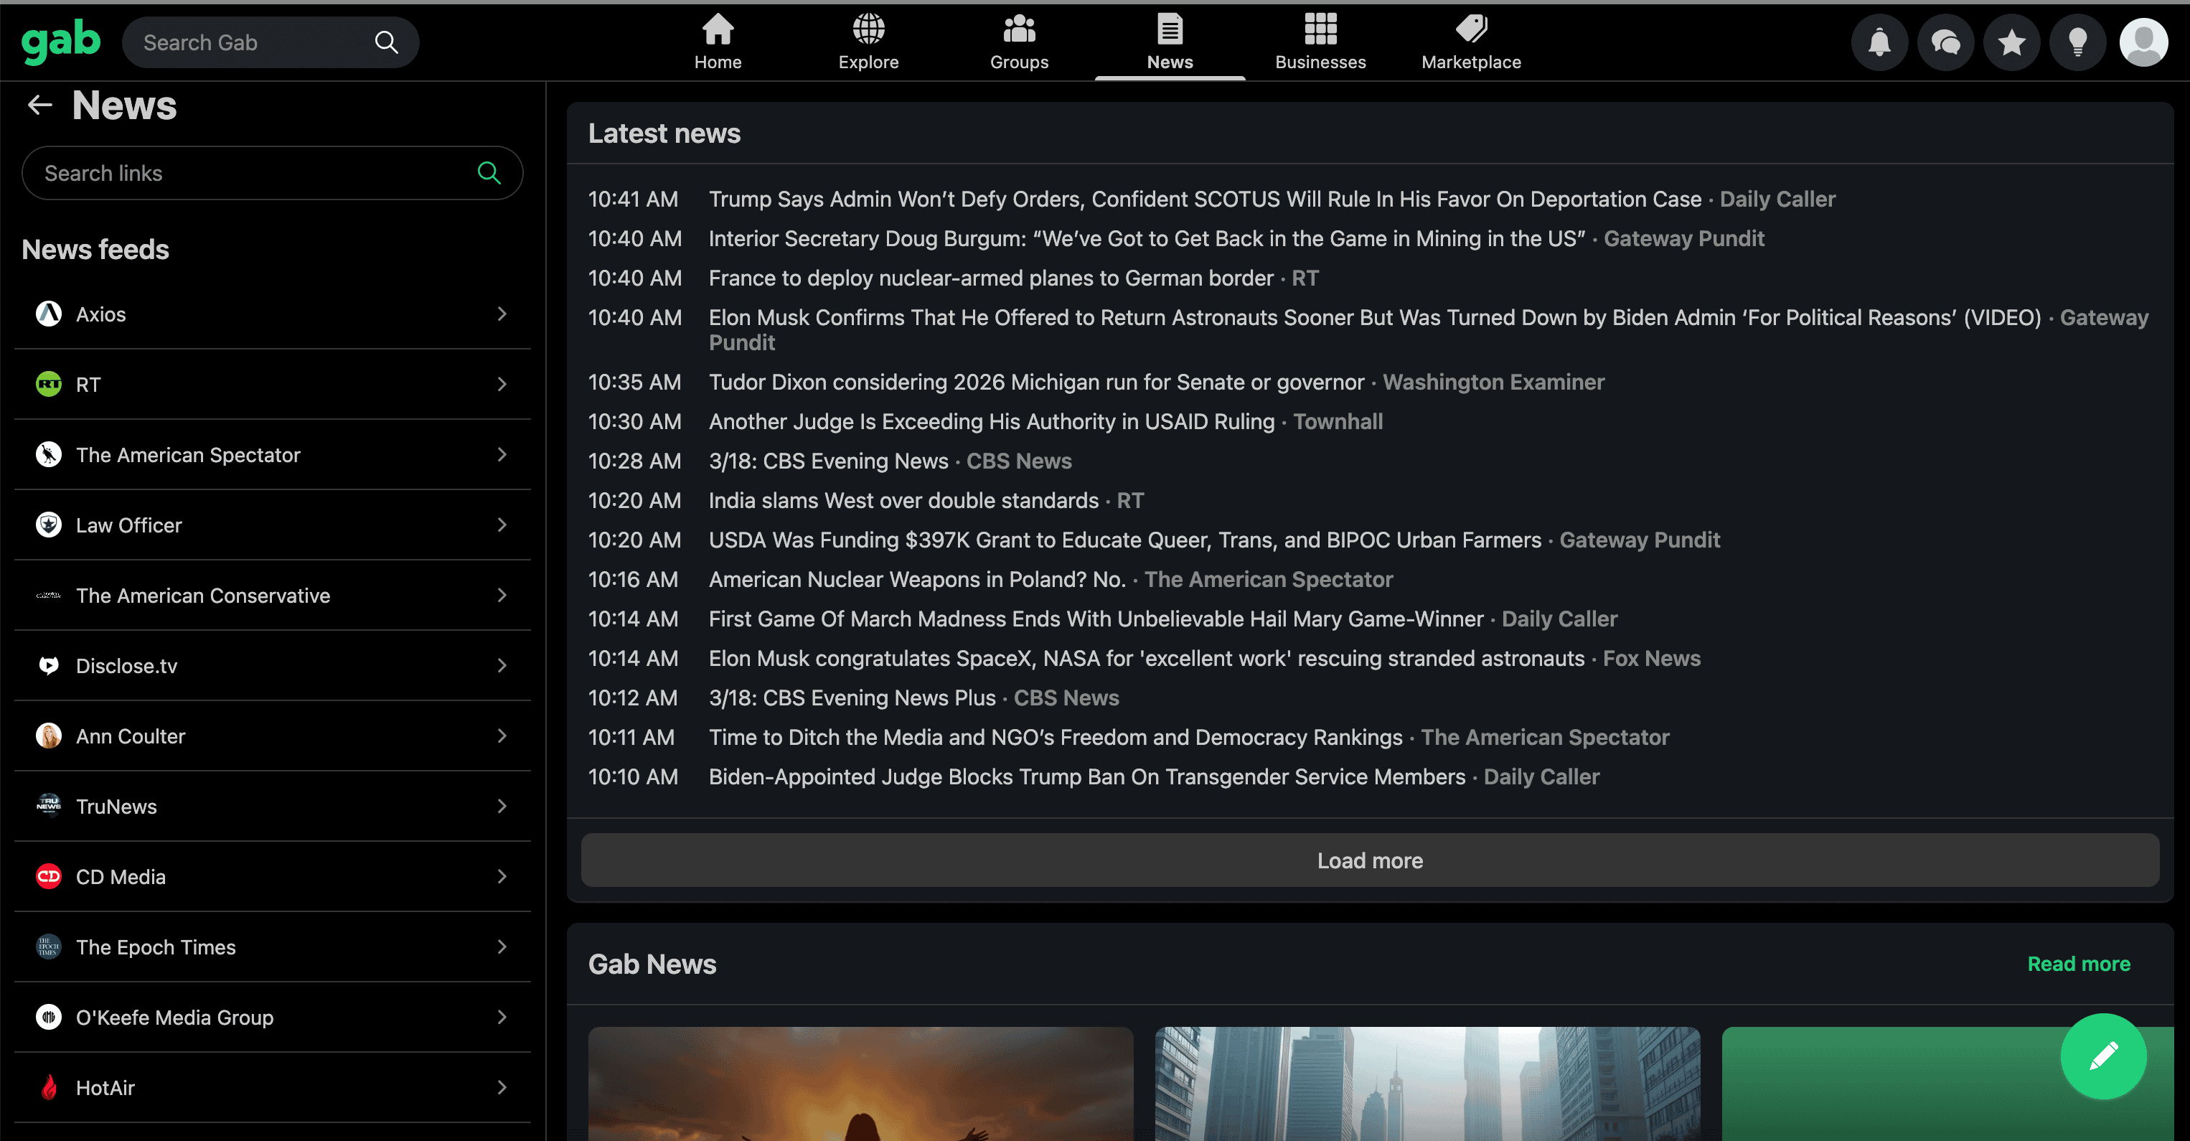Viewport: 2190px width, 1141px height.
Task: Open the Epoch Times news feed
Action: click(x=156, y=947)
